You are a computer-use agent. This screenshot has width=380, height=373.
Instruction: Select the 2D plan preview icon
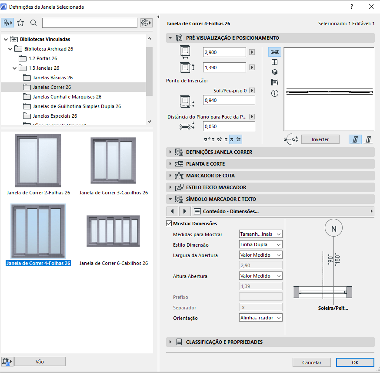pyautogui.click(x=275, y=52)
